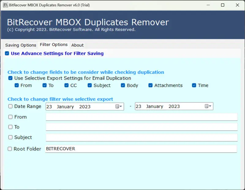
Task: Click the start date day value 23
Action: pyautogui.click(x=49, y=107)
